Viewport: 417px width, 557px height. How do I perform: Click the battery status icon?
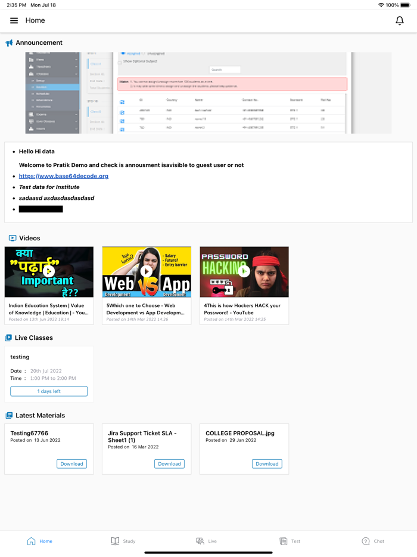[x=405, y=5]
